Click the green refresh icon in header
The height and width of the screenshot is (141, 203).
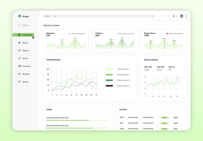pyautogui.click(x=174, y=16)
